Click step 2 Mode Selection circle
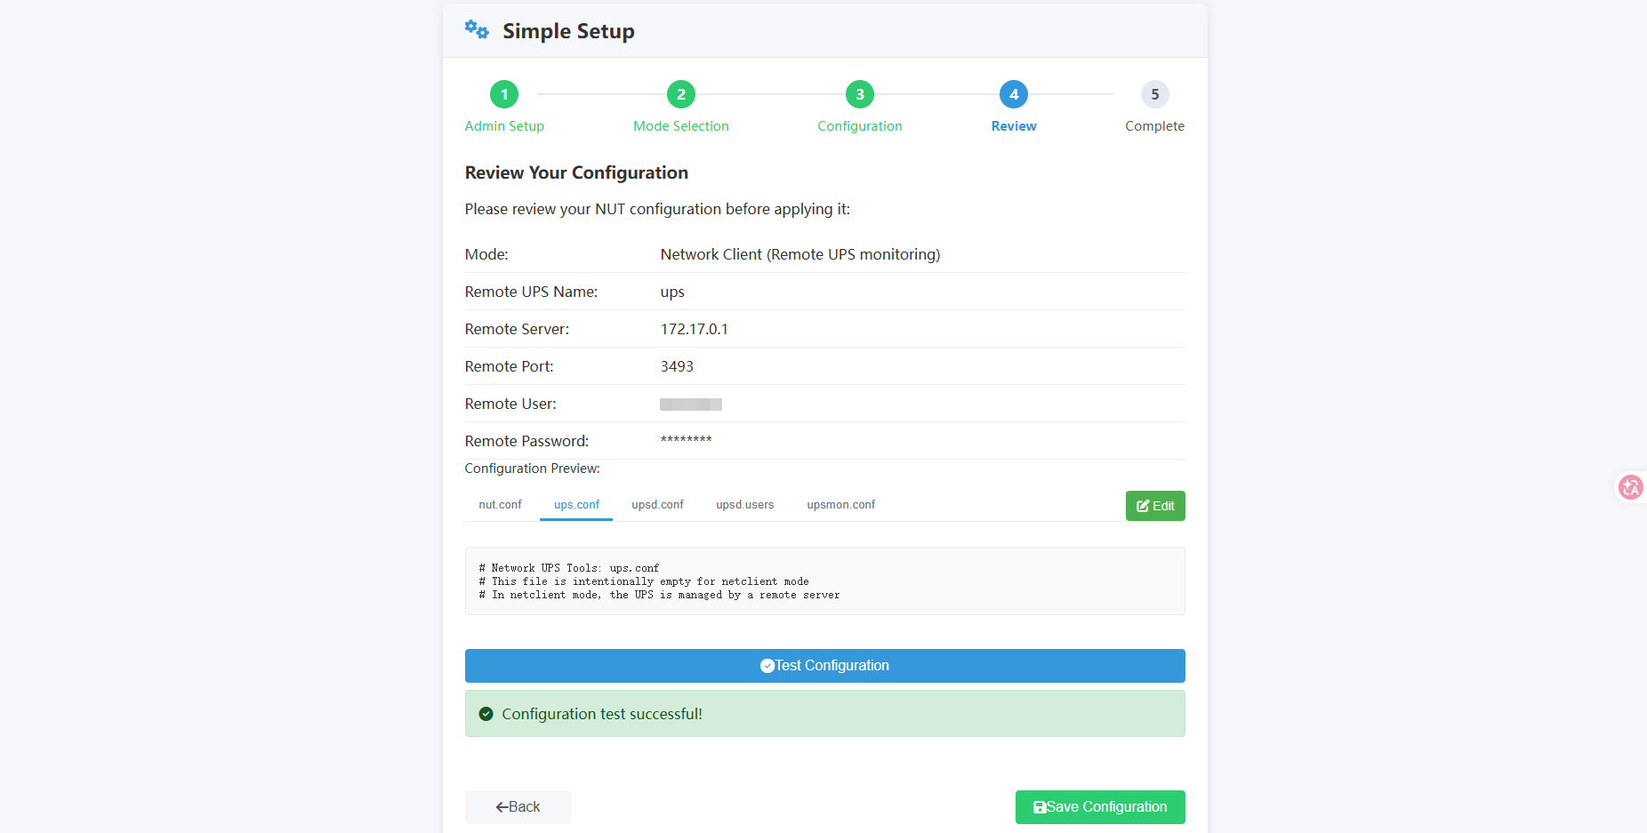The height and width of the screenshot is (833, 1647). (x=681, y=94)
